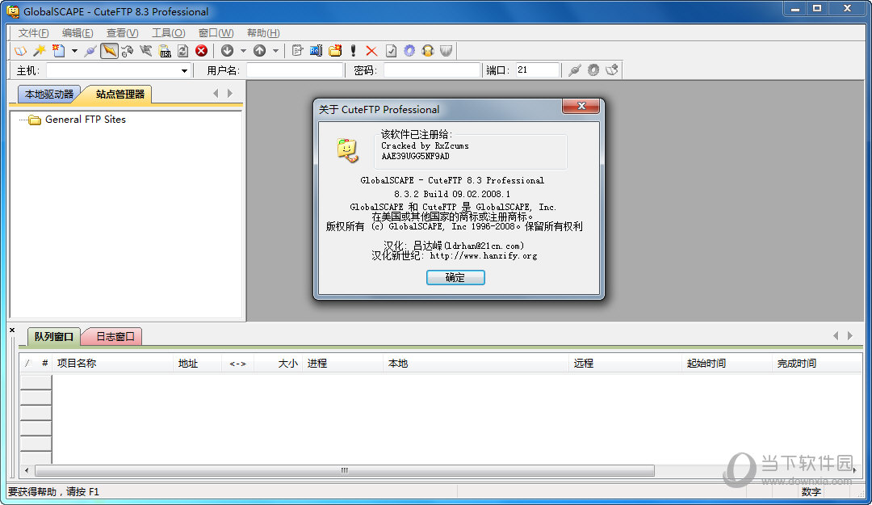Open the Site Manager book icon
Screen dimensions: 872x505
coord(20,51)
